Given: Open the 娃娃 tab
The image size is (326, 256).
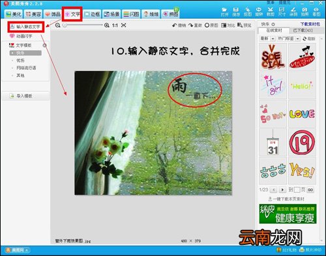Looking at the screenshot, I should click(x=151, y=14).
